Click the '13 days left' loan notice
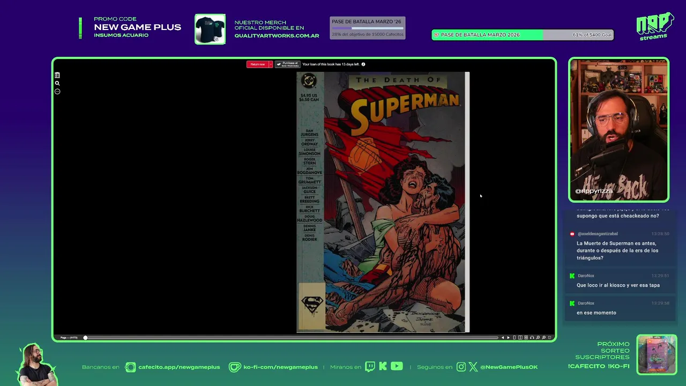The image size is (686, 386). coord(331,64)
